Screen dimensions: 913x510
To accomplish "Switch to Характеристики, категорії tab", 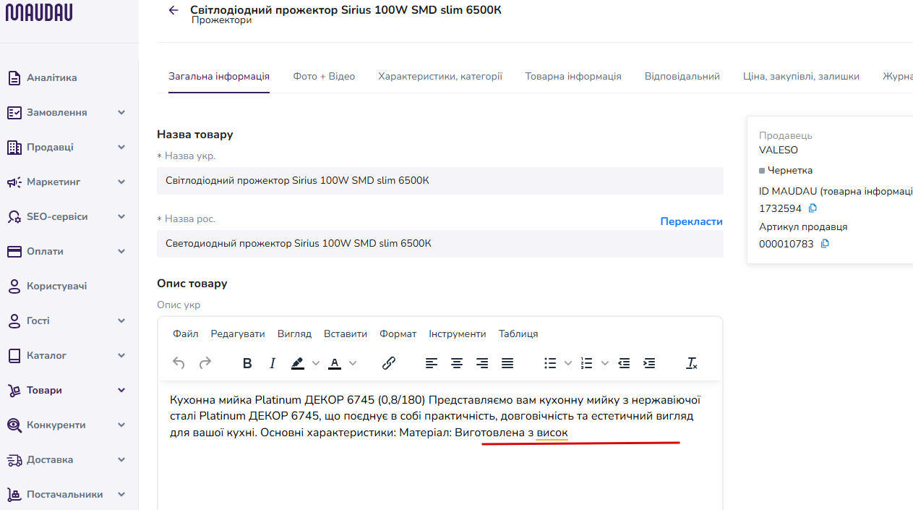I will click(x=440, y=76).
